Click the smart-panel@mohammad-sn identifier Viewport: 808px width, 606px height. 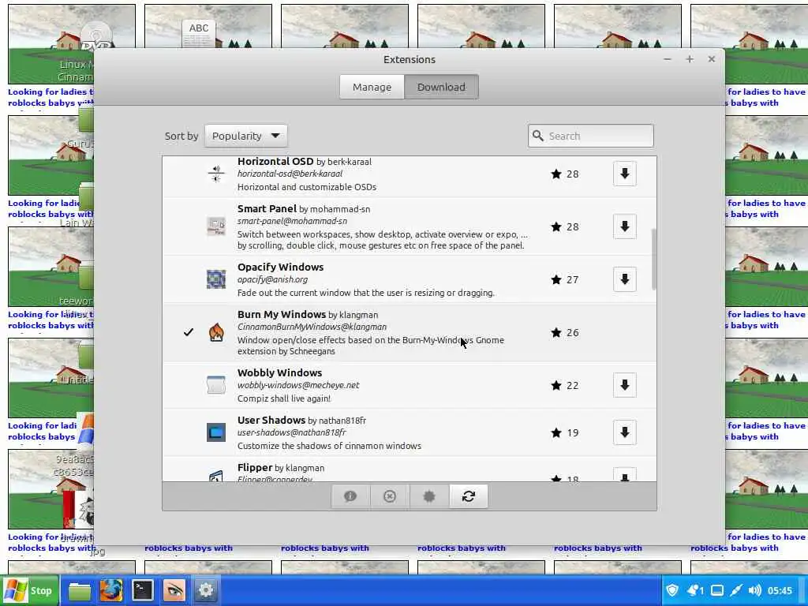click(x=292, y=221)
